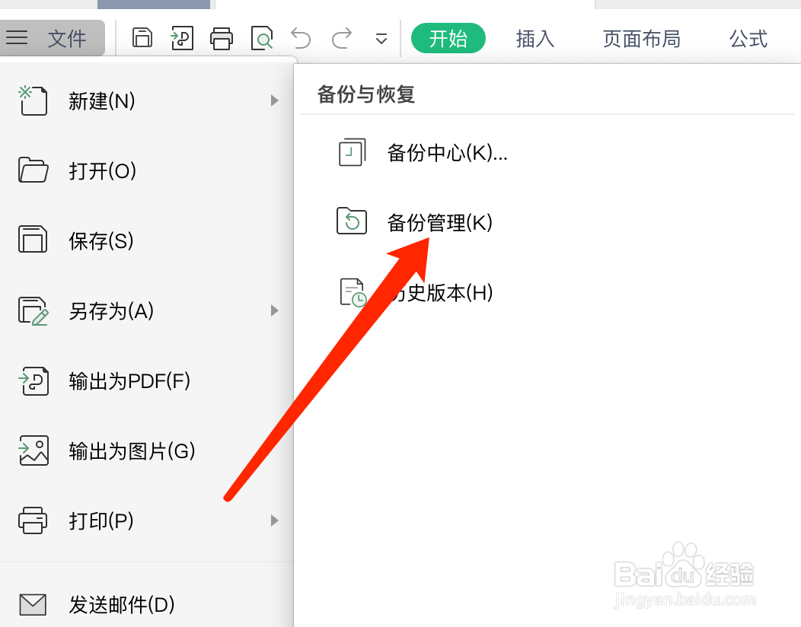Select 打印(P) menu entry
801x627 pixels.
(x=147, y=520)
